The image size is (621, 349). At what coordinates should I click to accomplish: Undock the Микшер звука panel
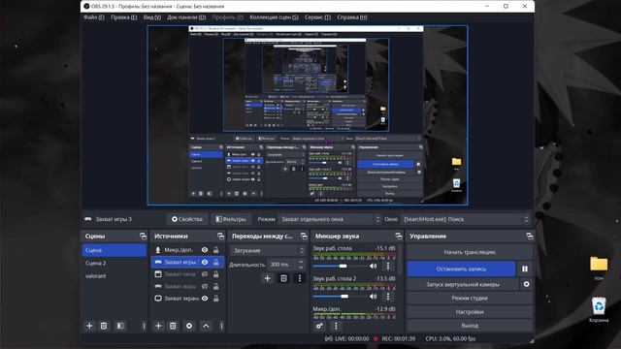pos(399,237)
